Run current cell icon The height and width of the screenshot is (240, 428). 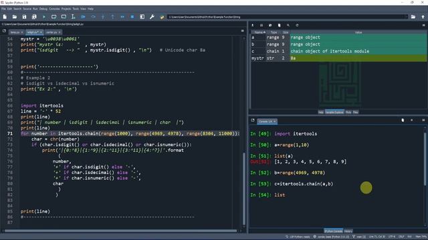coord(53,17)
